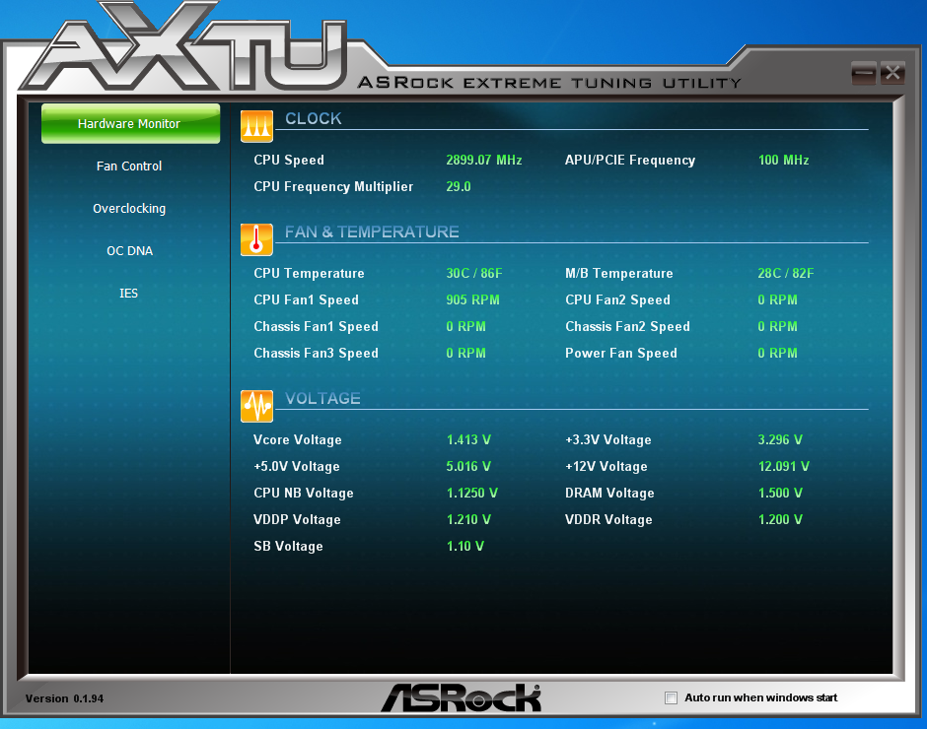Screen dimensions: 927x729
Task: Open the Overclocking page
Action: coord(129,209)
